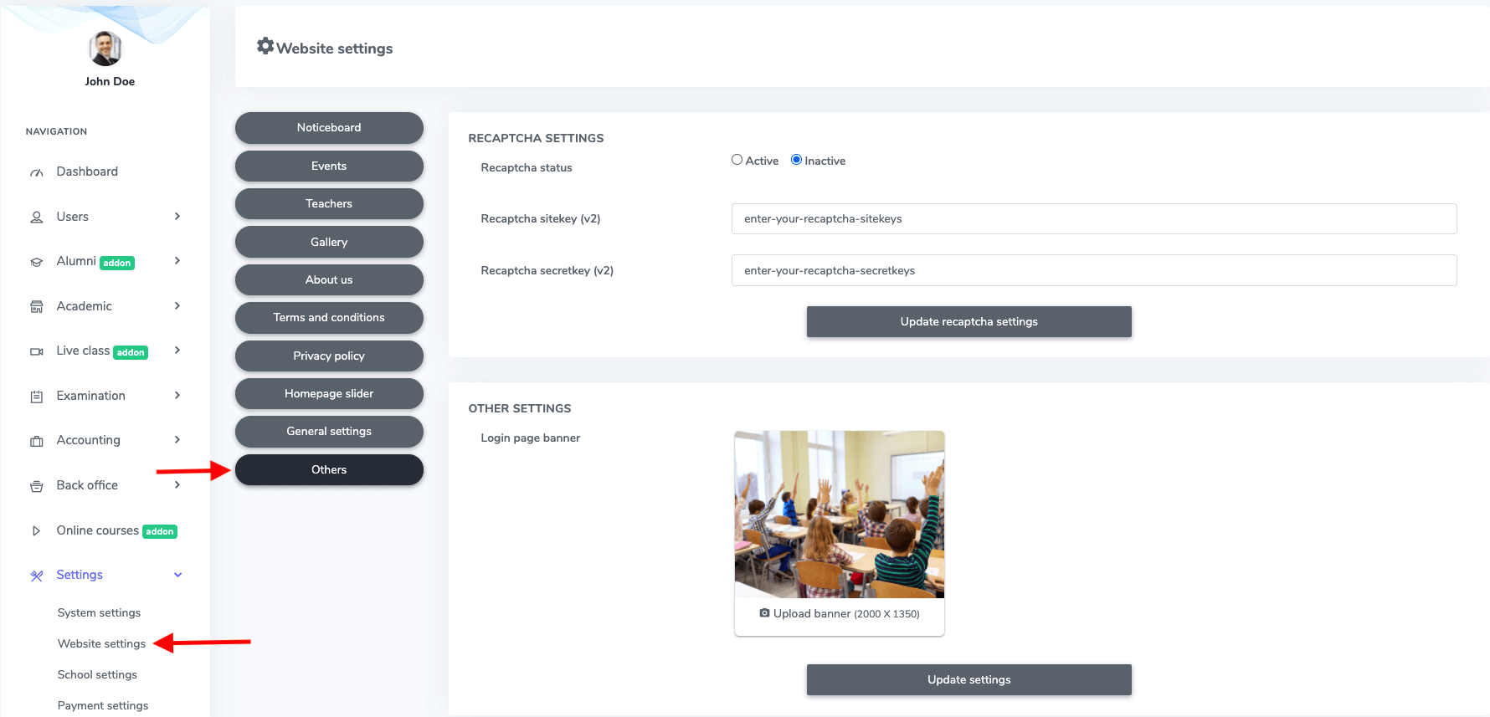Click the Upload banner label
1490x717 pixels.
840,613
